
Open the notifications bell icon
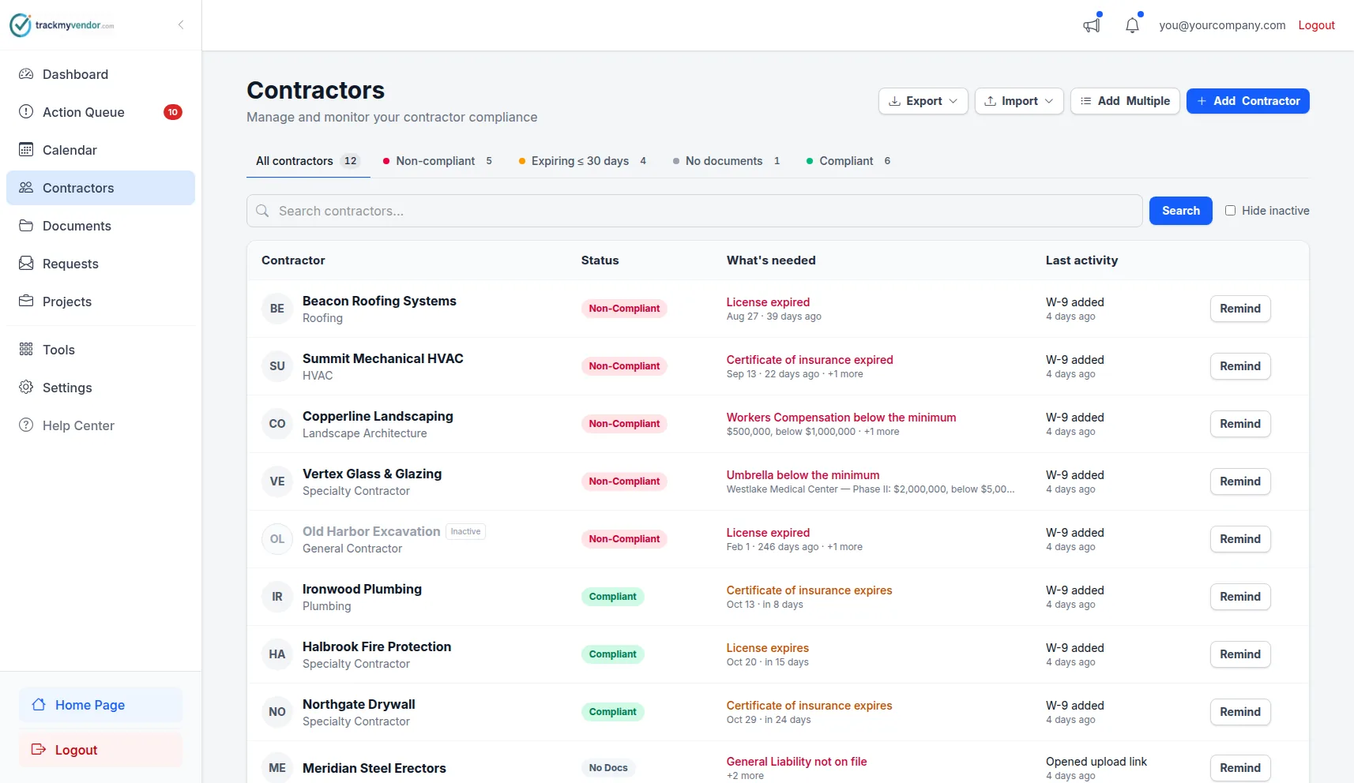click(1132, 25)
